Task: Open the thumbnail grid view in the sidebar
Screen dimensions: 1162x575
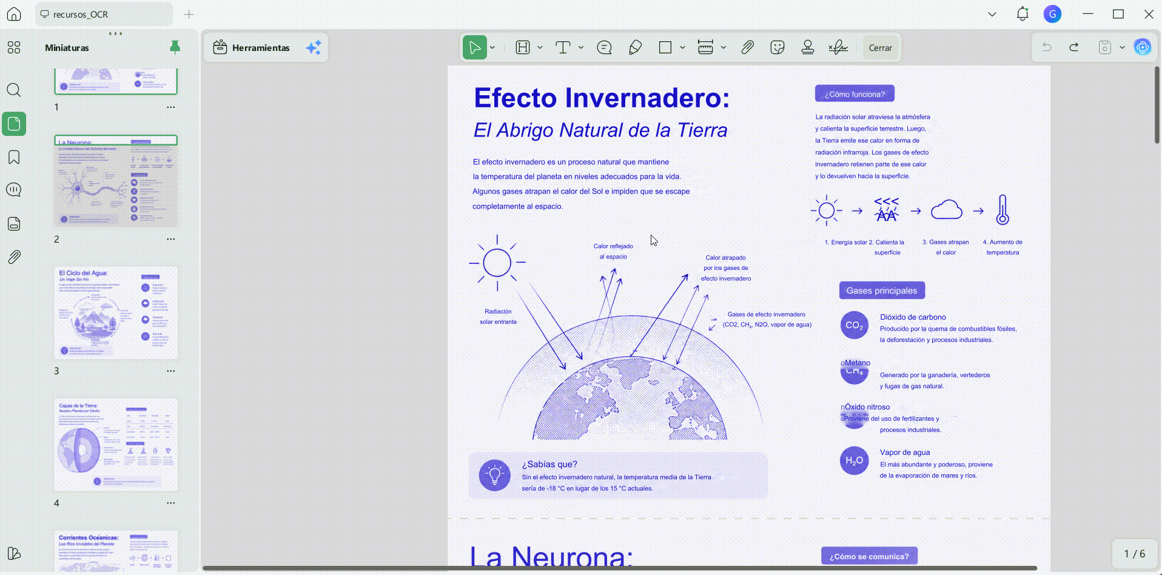Action: [14, 47]
